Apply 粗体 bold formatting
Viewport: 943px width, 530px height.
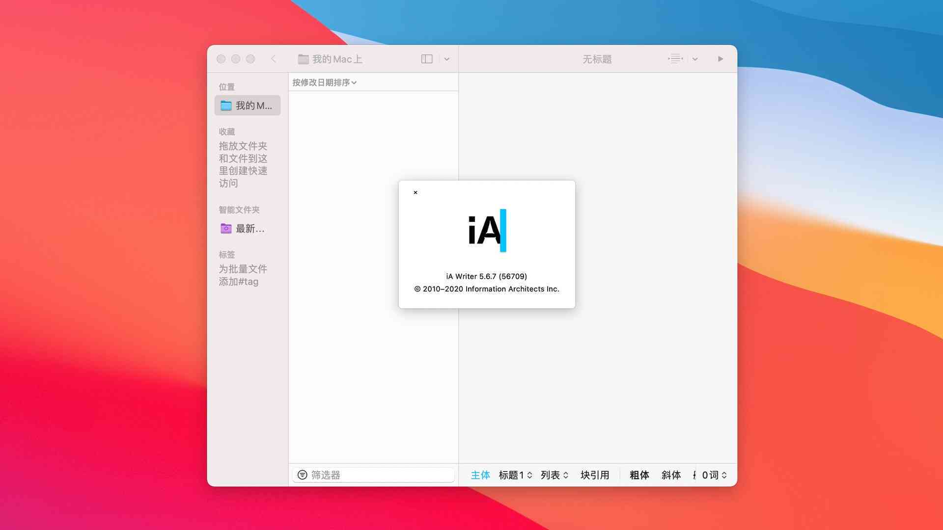(639, 475)
